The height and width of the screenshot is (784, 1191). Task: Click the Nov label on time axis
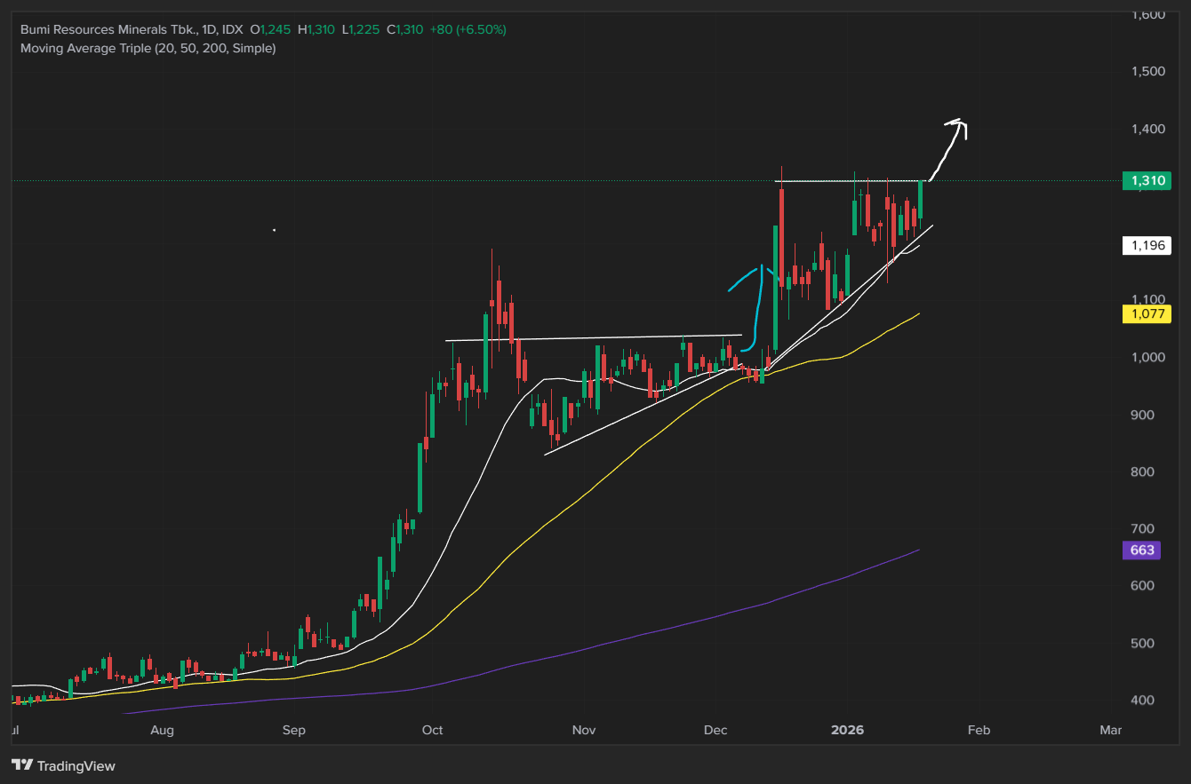tap(584, 731)
